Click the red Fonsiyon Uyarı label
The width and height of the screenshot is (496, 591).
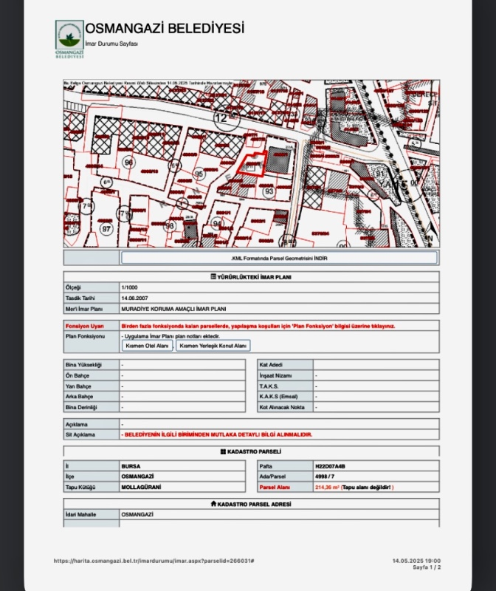pyautogui.click(x=84, y=326)
